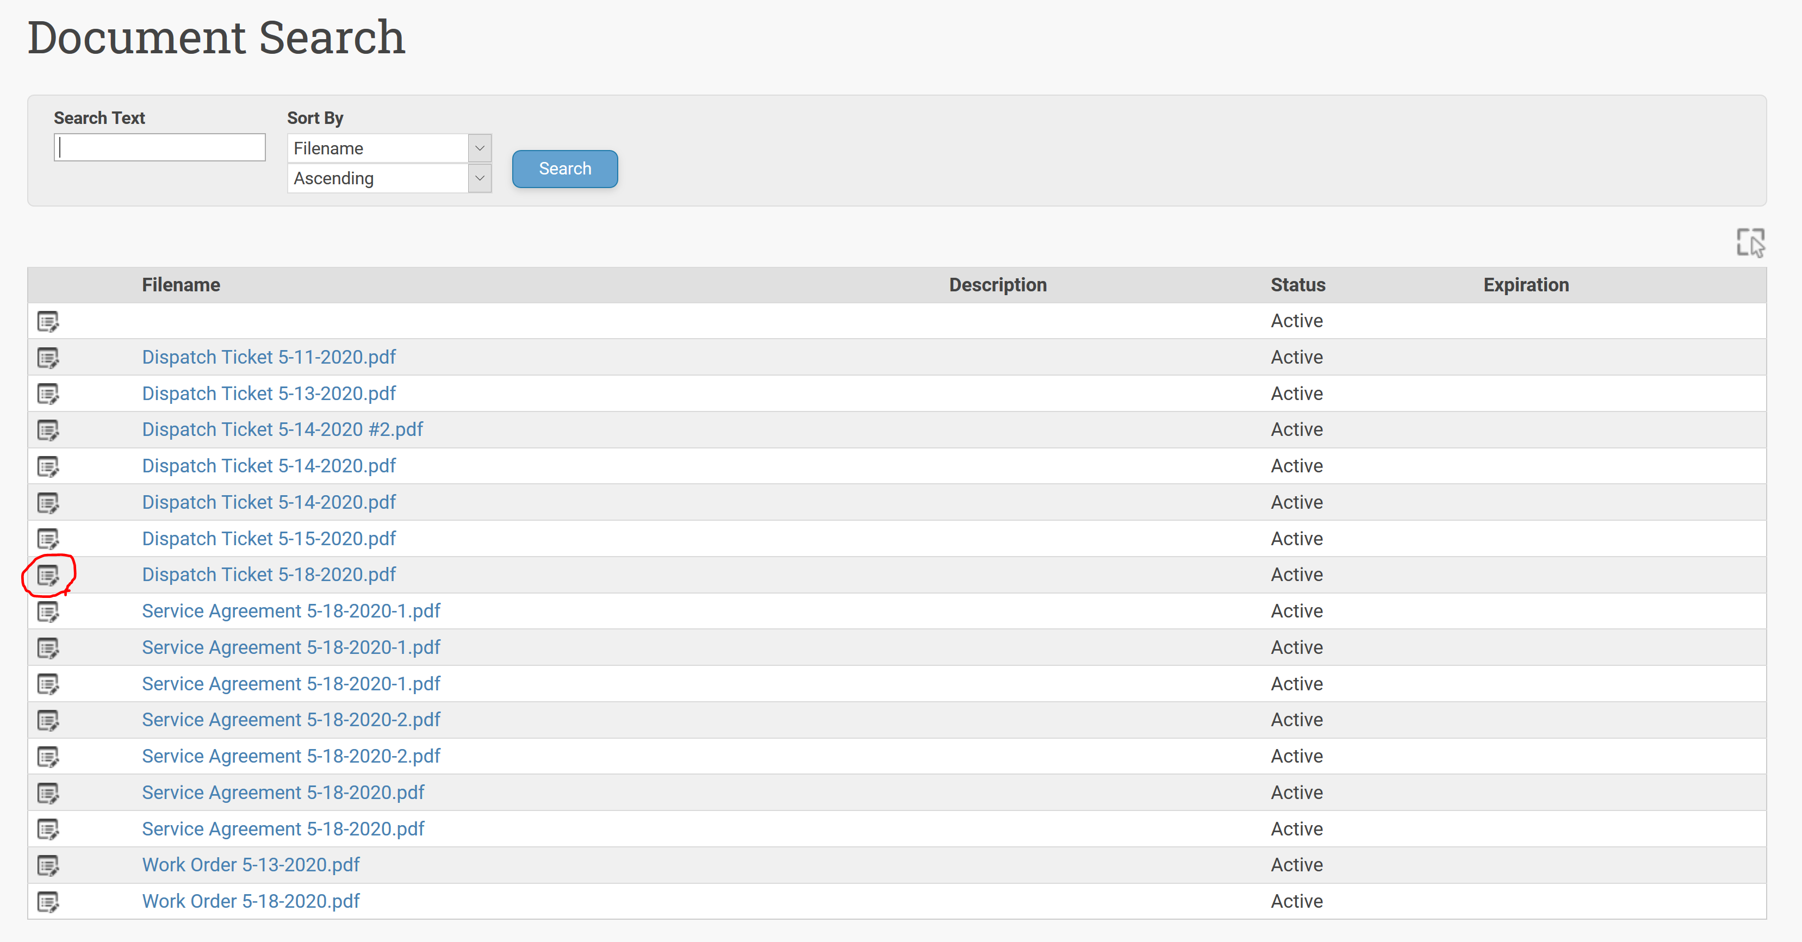
Task: Click Active status of Work Order 5-18-2020.pdf
Action: click(1297, 901)
